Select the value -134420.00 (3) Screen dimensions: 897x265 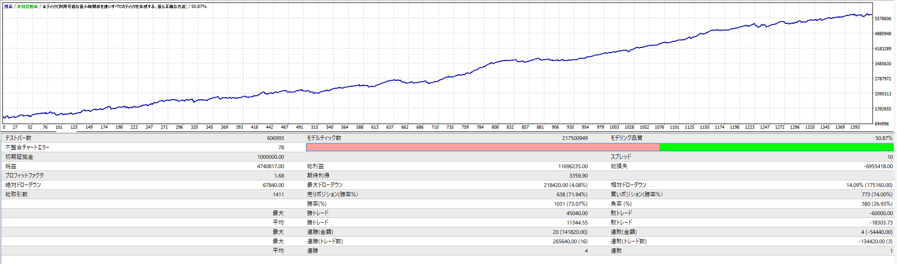(876, 242)
